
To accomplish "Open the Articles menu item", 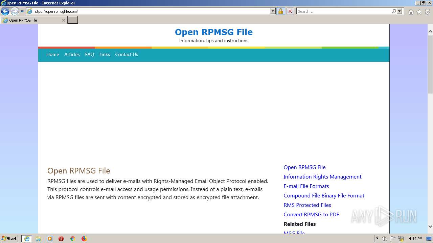I will point(72,54).
